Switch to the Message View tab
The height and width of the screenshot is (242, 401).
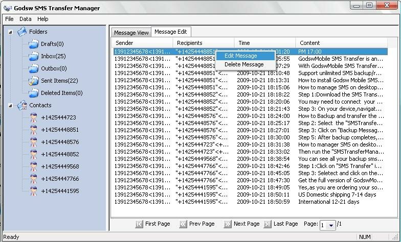pos(131,33)
